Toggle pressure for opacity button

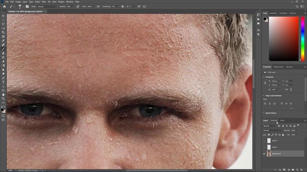tap(78, 6)
